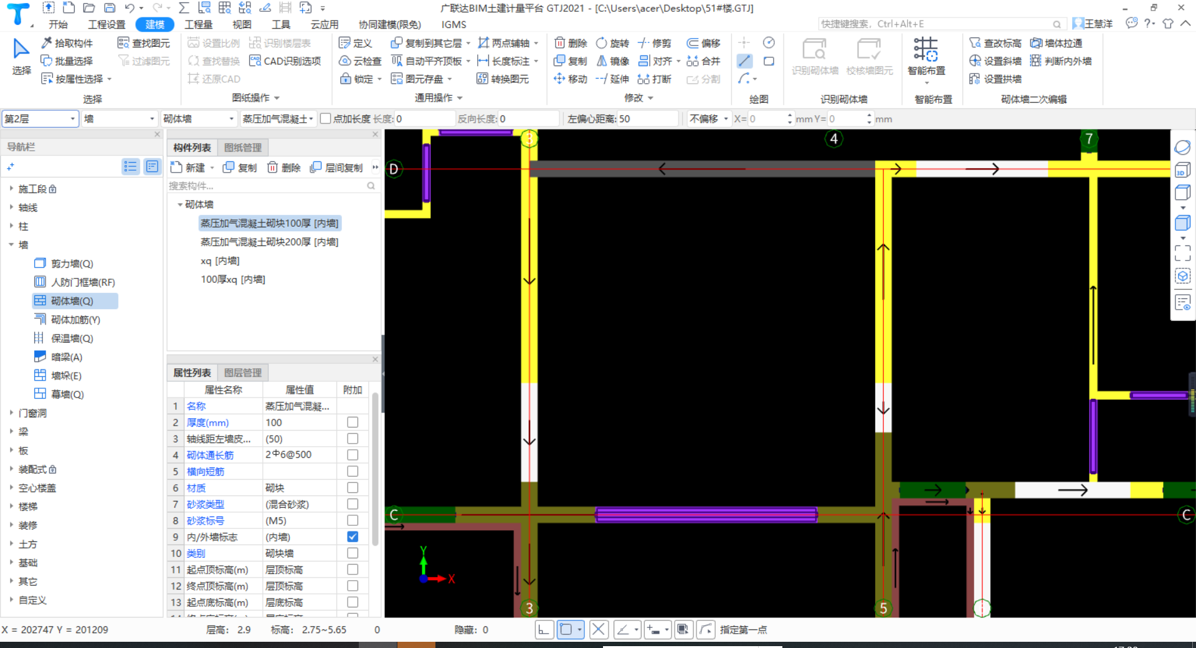This screenshot has width=1196, height=648.
Task: Toggle 附加 checkbox for 起点顶标高 row
Action: tap(353, 569)
